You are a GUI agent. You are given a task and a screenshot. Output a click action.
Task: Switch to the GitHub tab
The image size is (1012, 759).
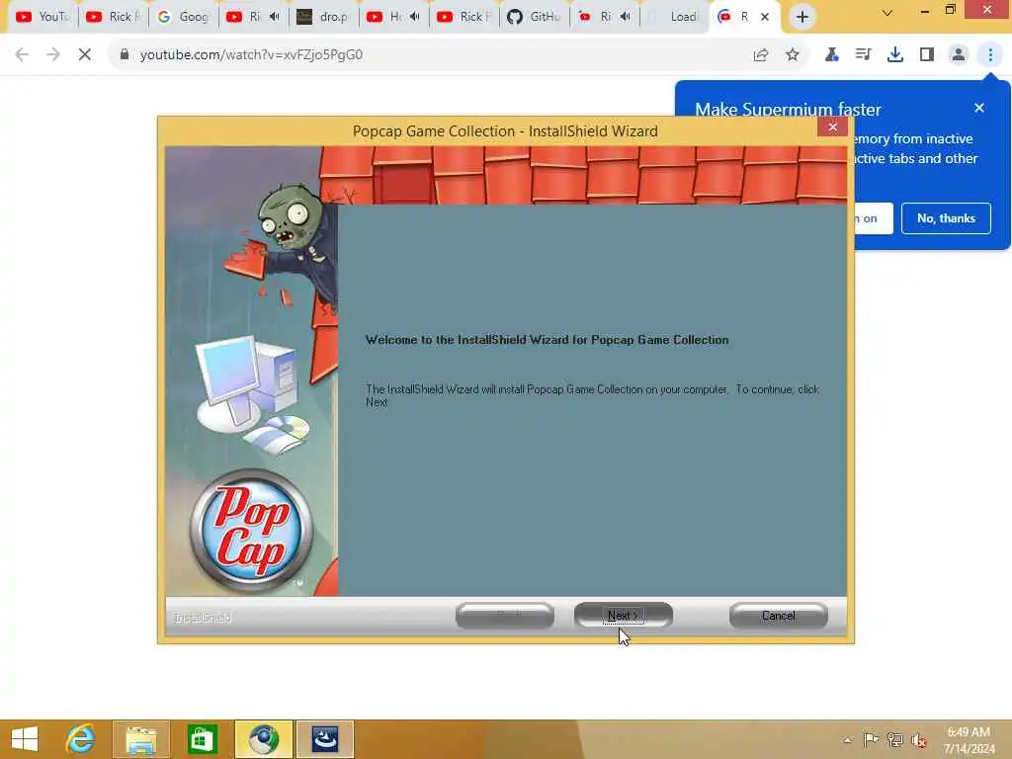(x=535, y=17)
